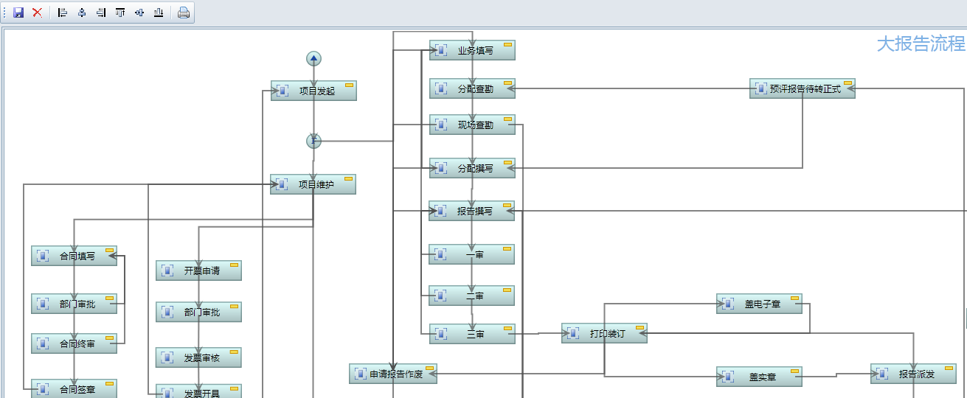Select the 申请报告作废 workflow node
The height and width of the screenshot is (398, 967).
pos(393,374)
